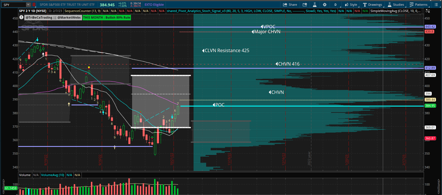Click the SPY symbol input field
This screenshot has width=442, height=195.
14,5
